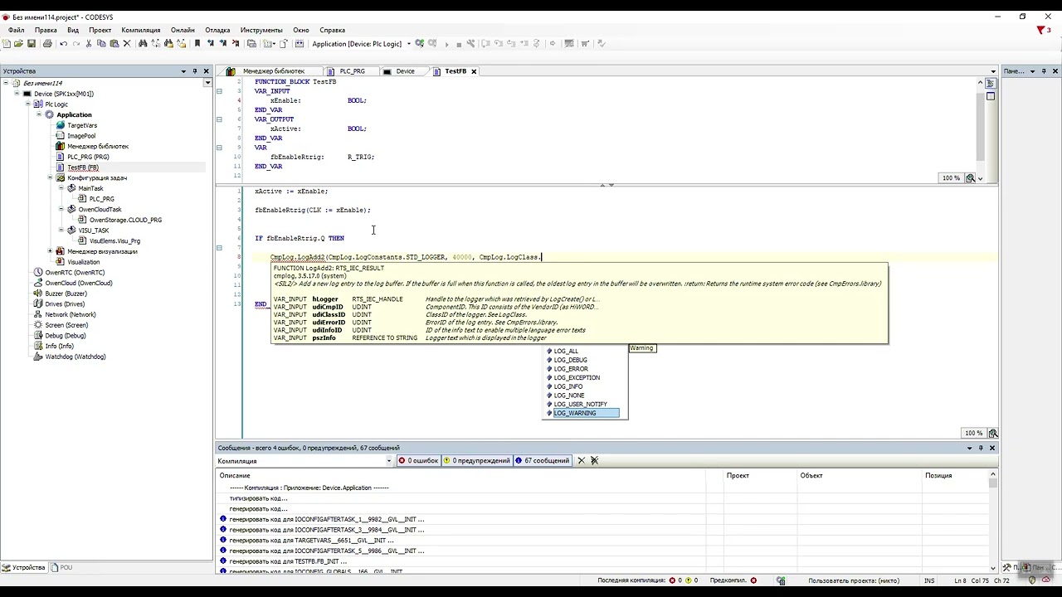Click zoom magnifier icon in declaration editor
The width and height of the screenshot is (1062, 597).
point(970,178)
